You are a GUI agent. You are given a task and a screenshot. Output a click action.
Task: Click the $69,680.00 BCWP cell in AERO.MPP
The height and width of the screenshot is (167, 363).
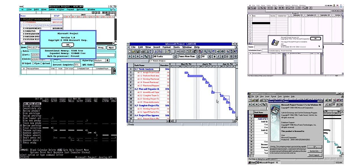57,28
